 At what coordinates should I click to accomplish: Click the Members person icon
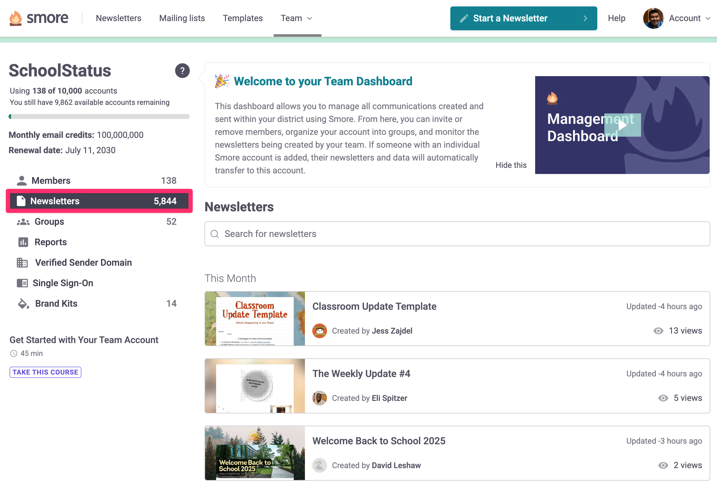pyautogui.click(x=22, y=181)
